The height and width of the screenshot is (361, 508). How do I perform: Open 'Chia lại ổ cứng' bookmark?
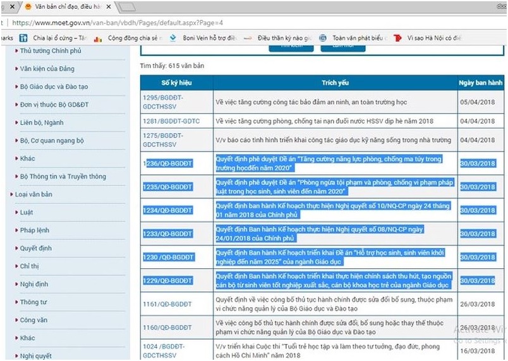[54, 38]
